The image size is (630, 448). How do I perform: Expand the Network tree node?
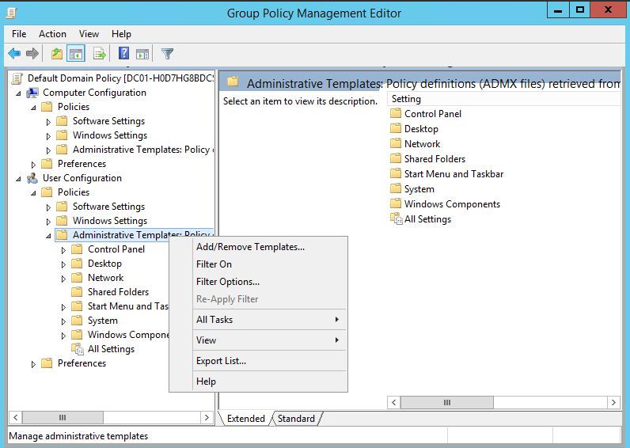tap(63, 279)
